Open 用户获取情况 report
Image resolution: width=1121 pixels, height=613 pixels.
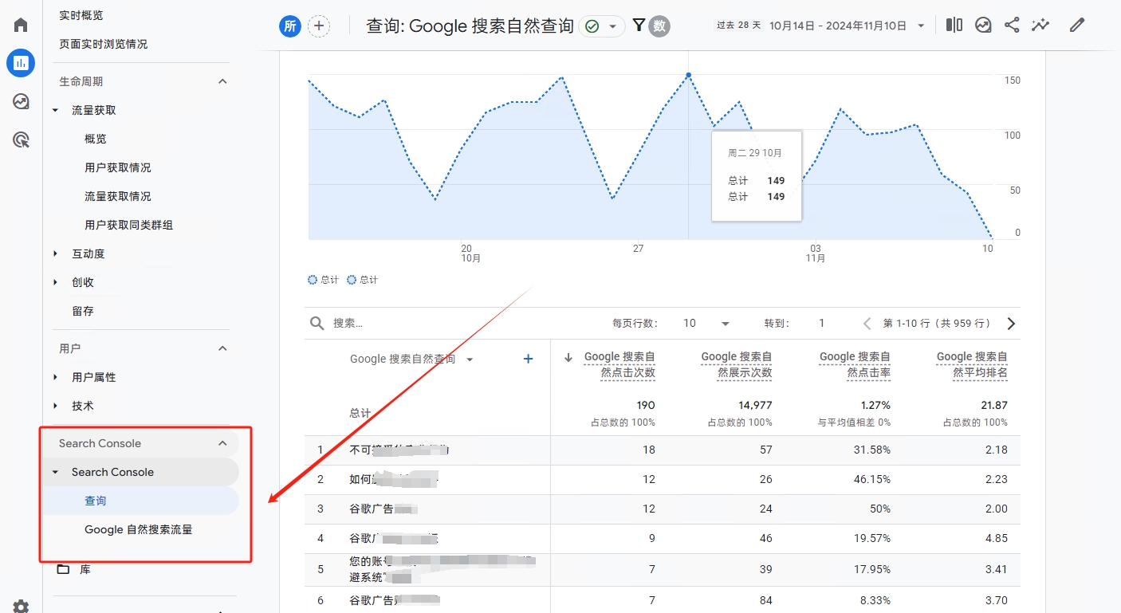pyautogui.click(x=118, y=167)
